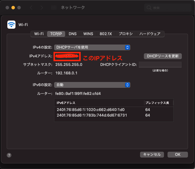The width and height of the screenshot is (195, 169).
Task: Click the gray zoom window button
Action: (19, 8)
